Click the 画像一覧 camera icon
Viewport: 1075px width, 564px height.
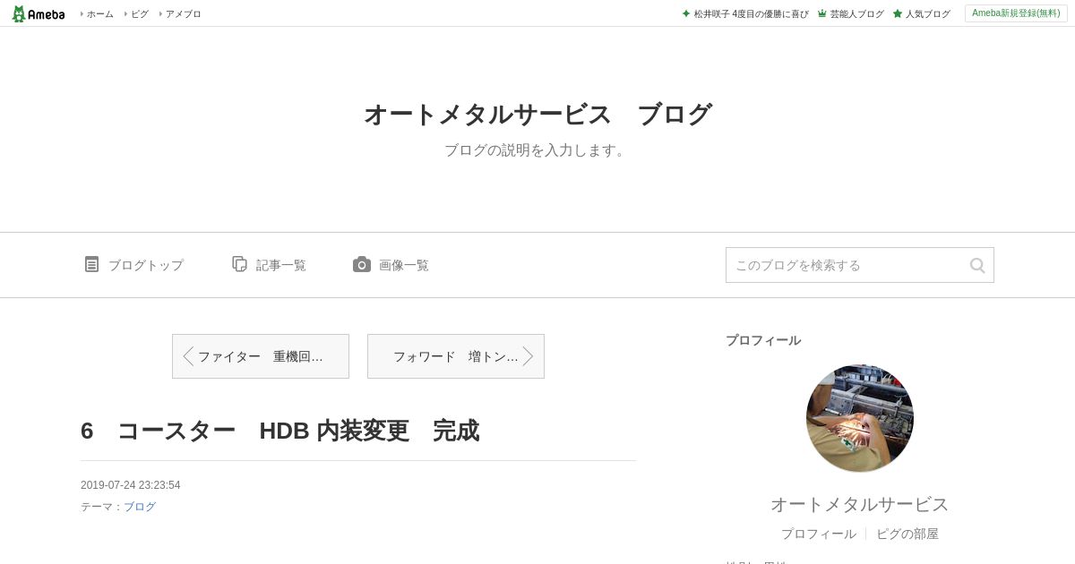click(362, 264)
